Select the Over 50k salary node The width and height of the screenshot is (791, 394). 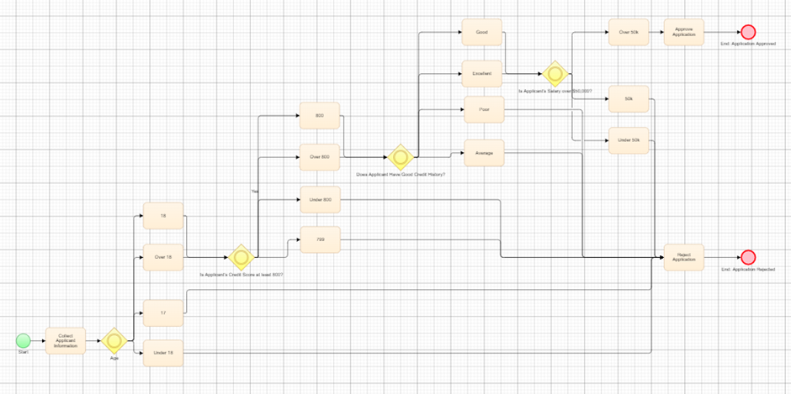(x=629, y=32)
